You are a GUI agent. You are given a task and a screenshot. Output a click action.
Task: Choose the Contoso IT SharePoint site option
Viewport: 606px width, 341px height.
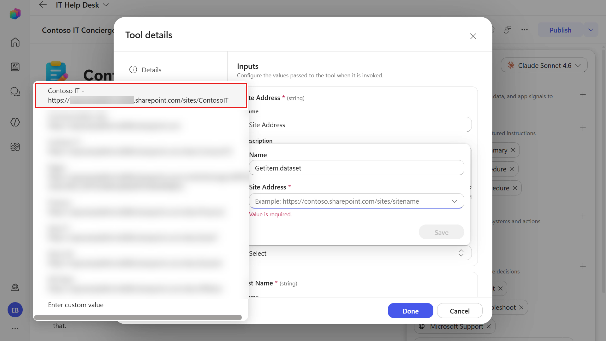[141, 95]
